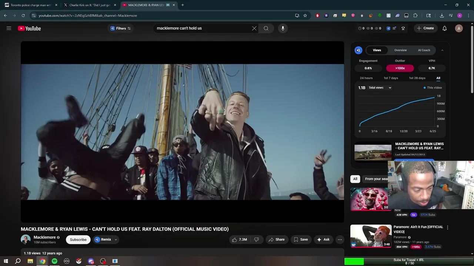The image size is (474, 266).
Task: Select the 1st 28 days time range
Action: pyautogui.click(x=417, y=78)
